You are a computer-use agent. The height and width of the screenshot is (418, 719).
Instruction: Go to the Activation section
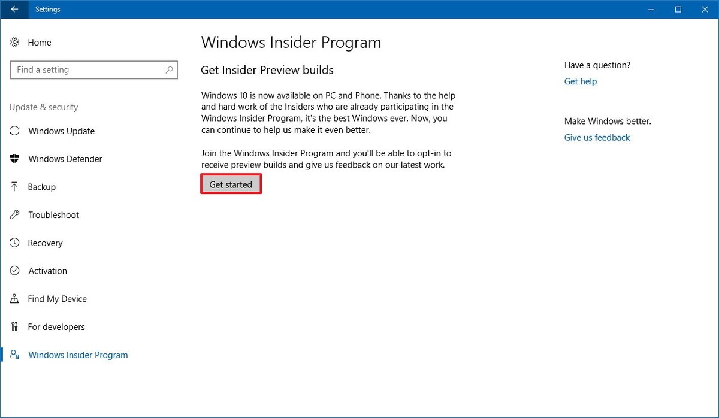point(47,271)
